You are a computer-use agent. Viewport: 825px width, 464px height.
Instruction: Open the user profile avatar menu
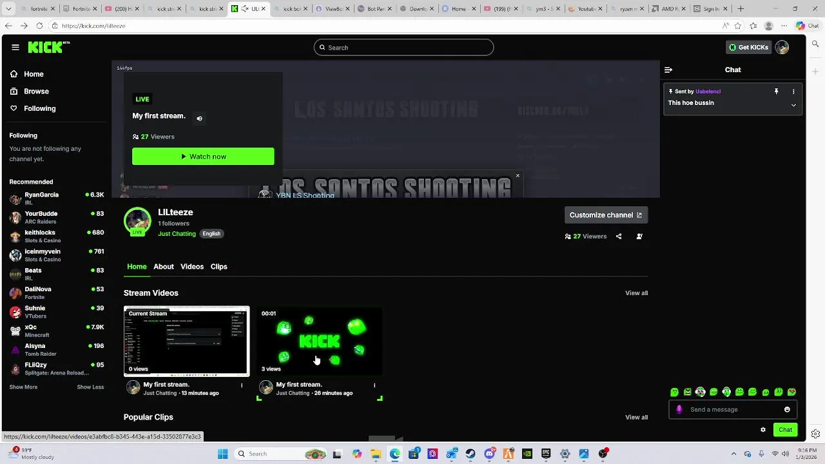tap(782, 47)
